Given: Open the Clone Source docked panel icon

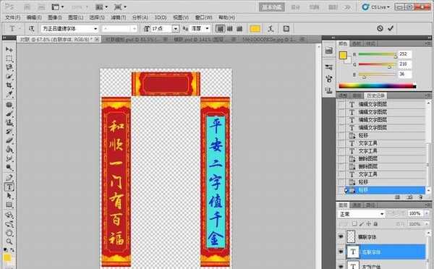Looking at the screenshot, I should click(329, 90).
